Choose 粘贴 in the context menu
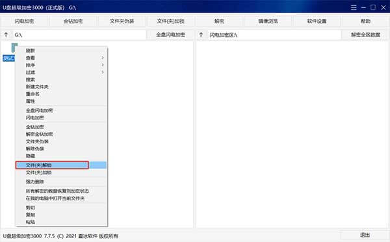Image resolution: width=390 pixels, height=242 pixels. (x=61, y=222)
